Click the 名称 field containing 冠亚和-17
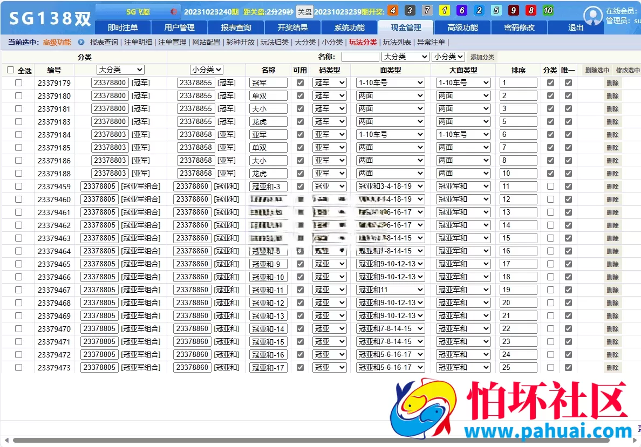Viewport: 641px width, 447px height. point(268,367)
